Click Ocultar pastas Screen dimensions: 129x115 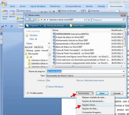click(x=35, y=93)
